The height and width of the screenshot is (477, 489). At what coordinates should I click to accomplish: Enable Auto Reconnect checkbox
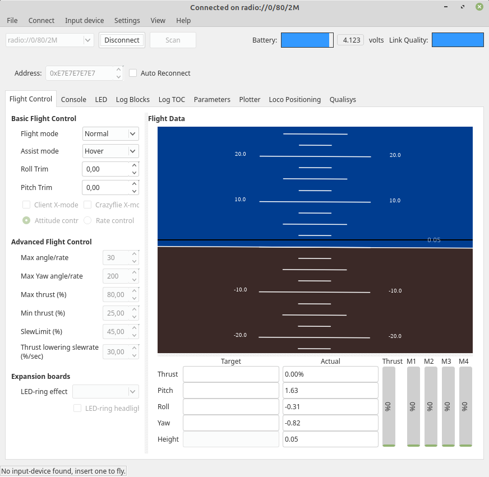(133, 73)
